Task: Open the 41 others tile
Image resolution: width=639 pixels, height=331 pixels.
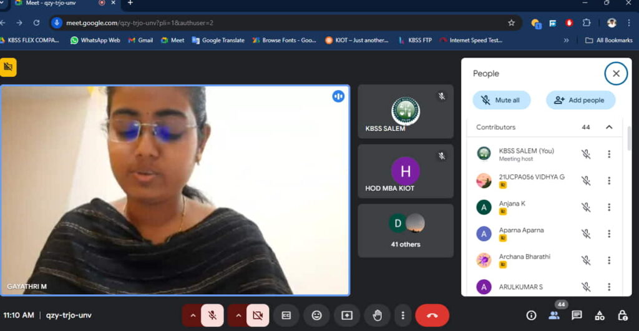Action: point(406,230)
